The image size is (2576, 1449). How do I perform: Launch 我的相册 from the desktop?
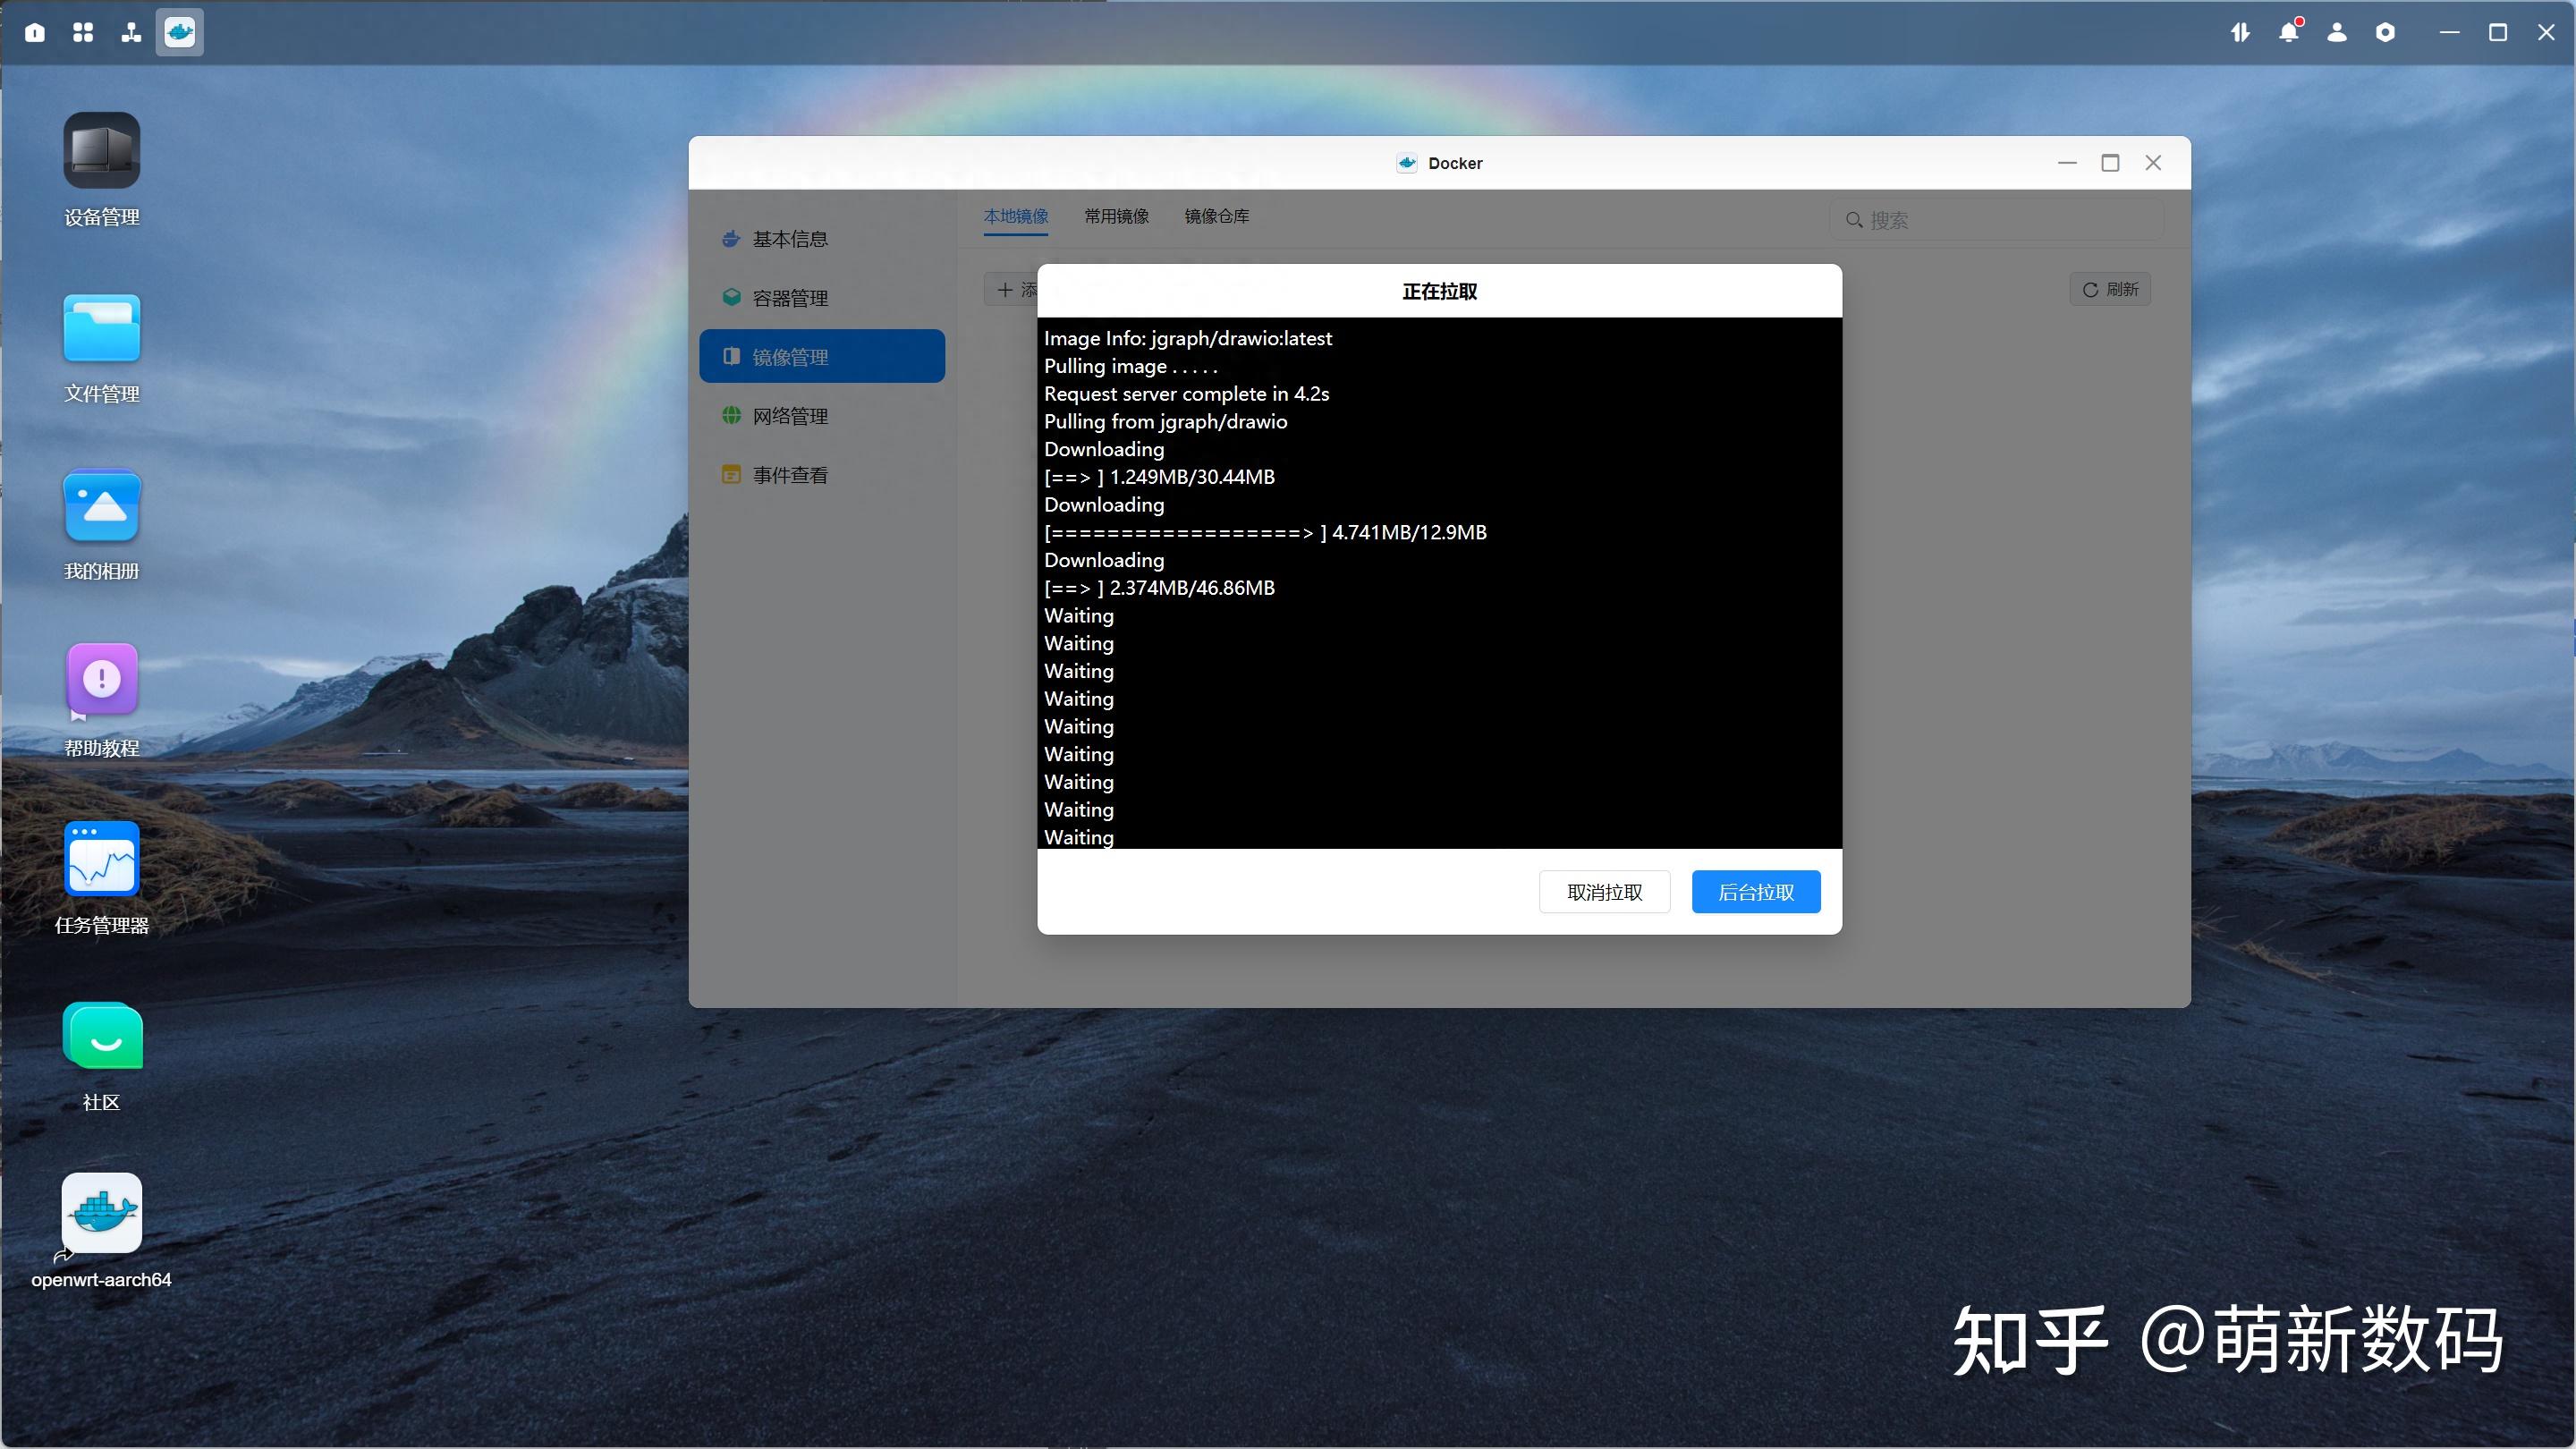tap(100, 506)
